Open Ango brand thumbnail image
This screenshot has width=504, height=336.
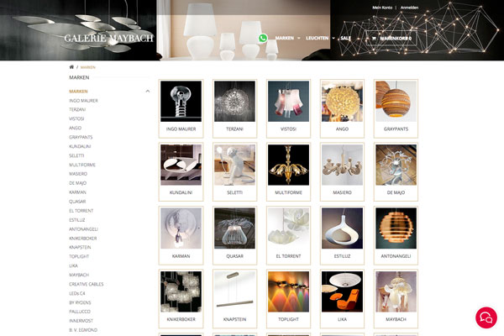tap(342, 102)
